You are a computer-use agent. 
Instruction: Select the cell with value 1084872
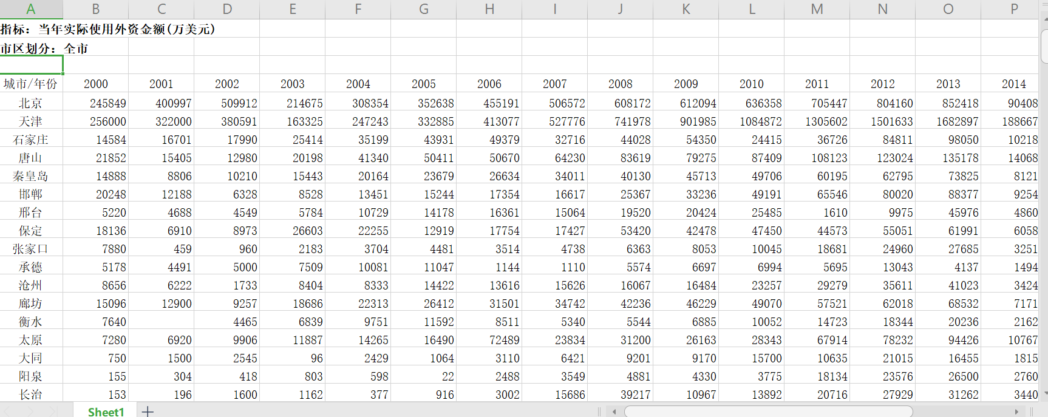tap(752, 121)
